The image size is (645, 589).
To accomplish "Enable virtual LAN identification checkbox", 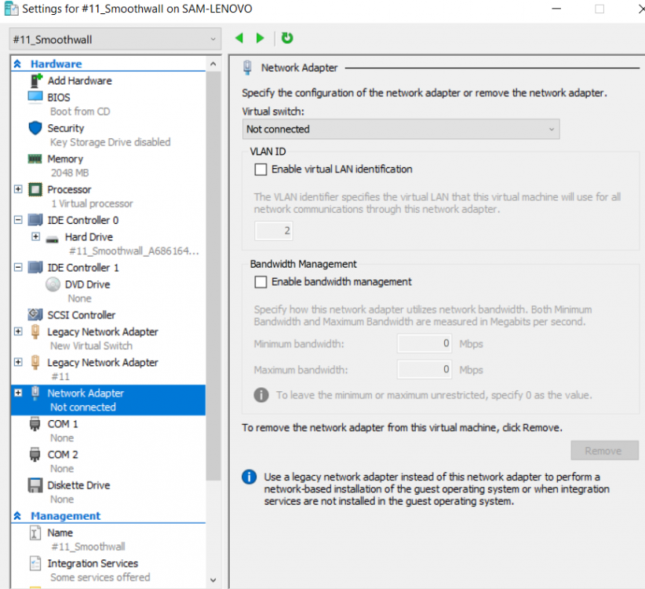I will click(x=261, y=170).
